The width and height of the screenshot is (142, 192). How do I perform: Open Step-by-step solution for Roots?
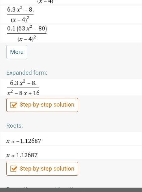tap(42, 169)
